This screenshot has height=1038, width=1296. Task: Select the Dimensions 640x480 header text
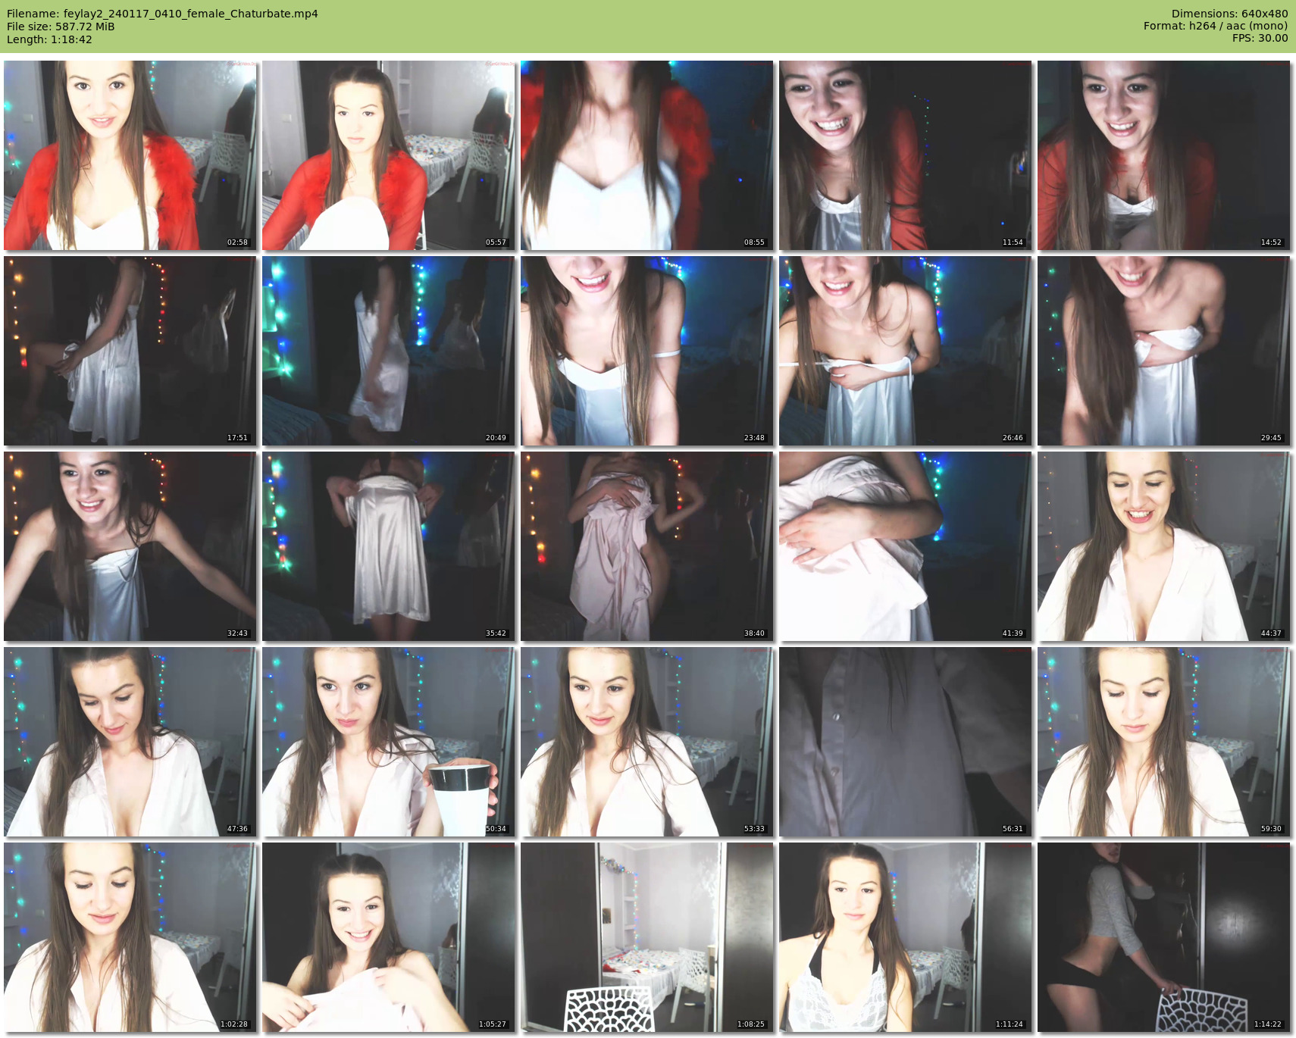[1229, 14]
